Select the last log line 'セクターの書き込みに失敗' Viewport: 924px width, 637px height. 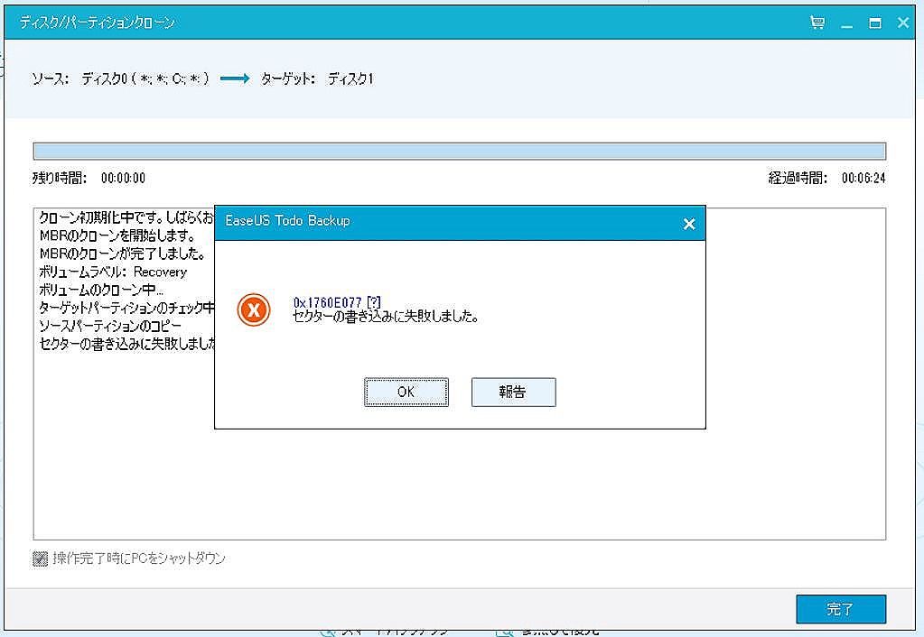[x=126, y=344]
